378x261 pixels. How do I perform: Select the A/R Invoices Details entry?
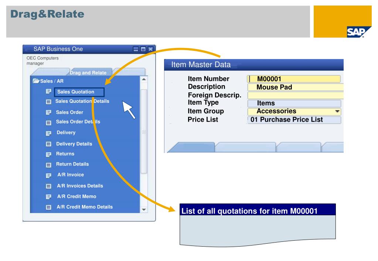(x=80, y=186)
